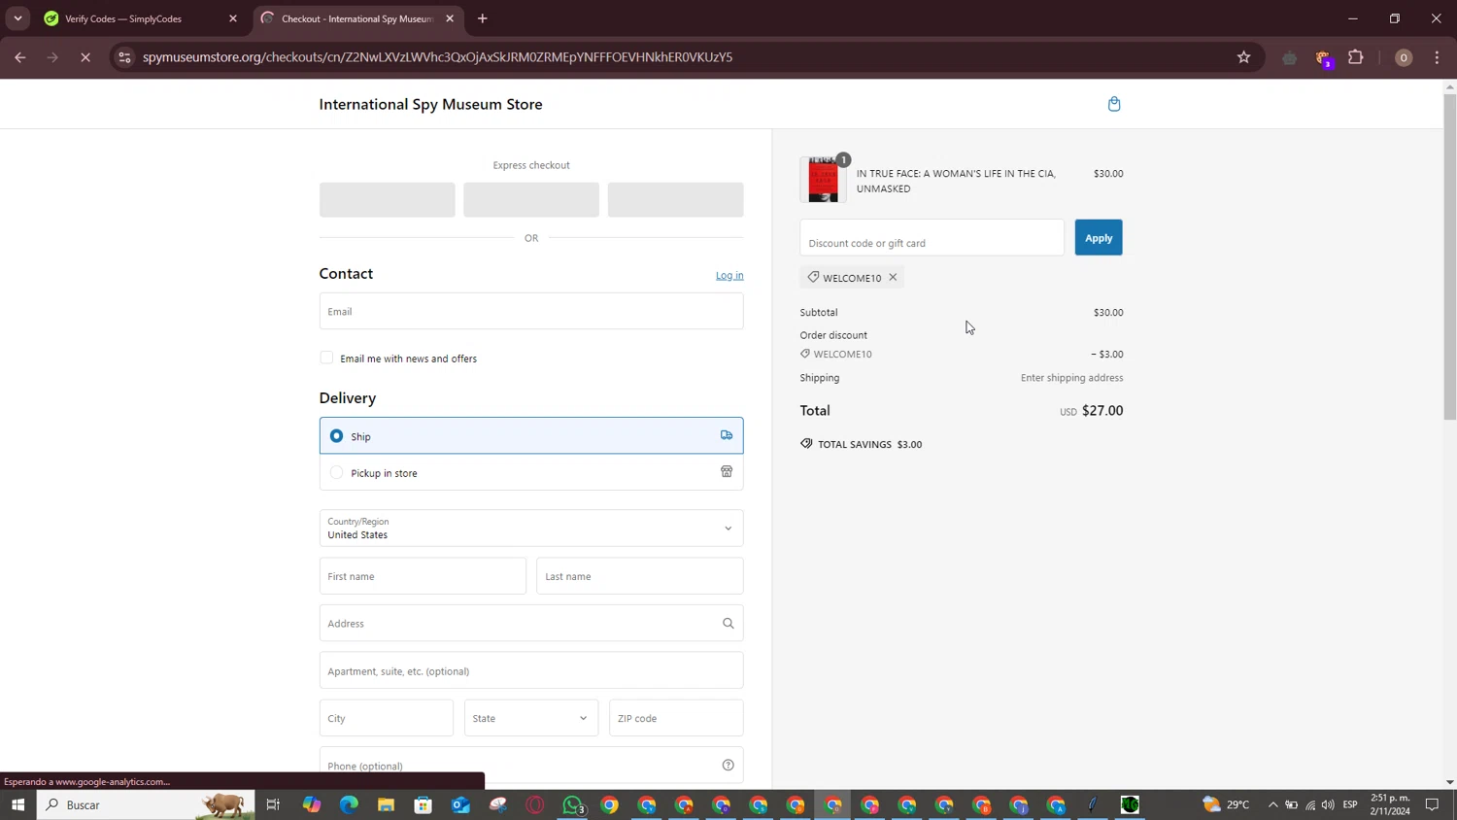Show hidden system tray icons
This screenshot has height=820, width=1457.
coord(1272,804)
